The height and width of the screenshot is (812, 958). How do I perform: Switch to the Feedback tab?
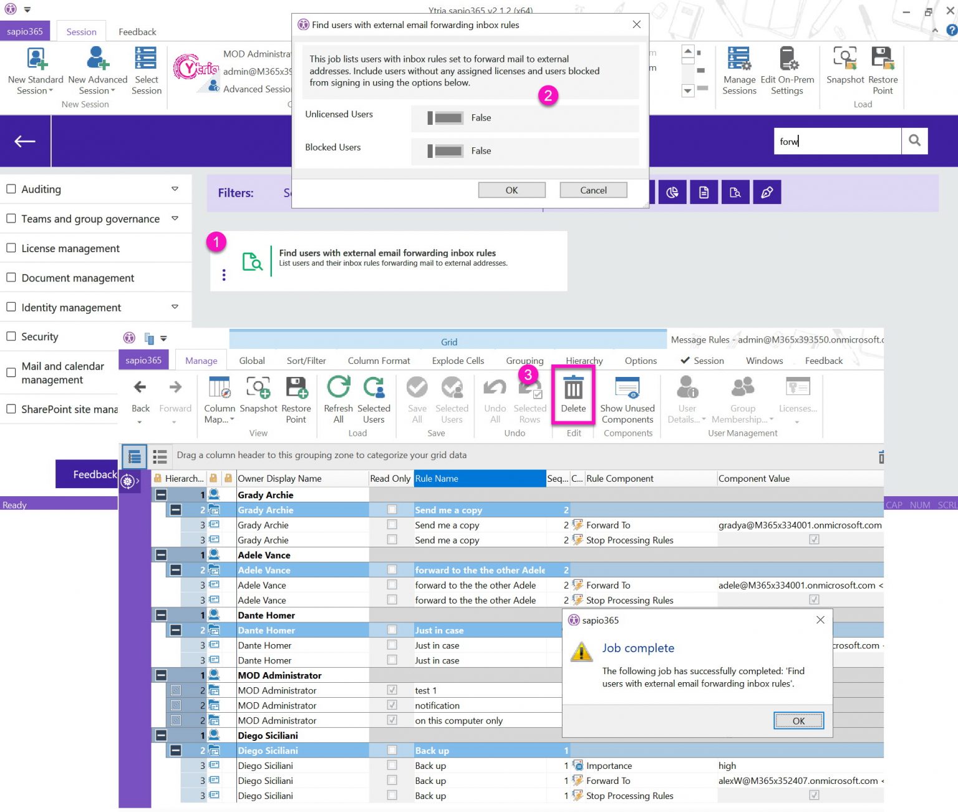click(x=137, y=31)
